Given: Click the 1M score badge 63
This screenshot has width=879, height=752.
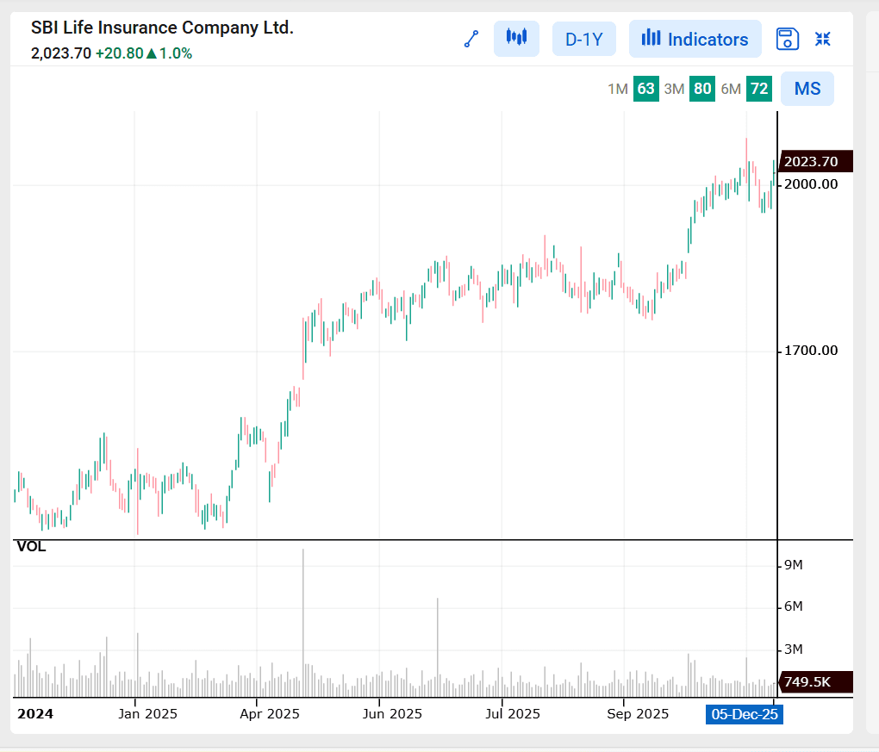Looking at the screenshot, I should pos(645,89).
